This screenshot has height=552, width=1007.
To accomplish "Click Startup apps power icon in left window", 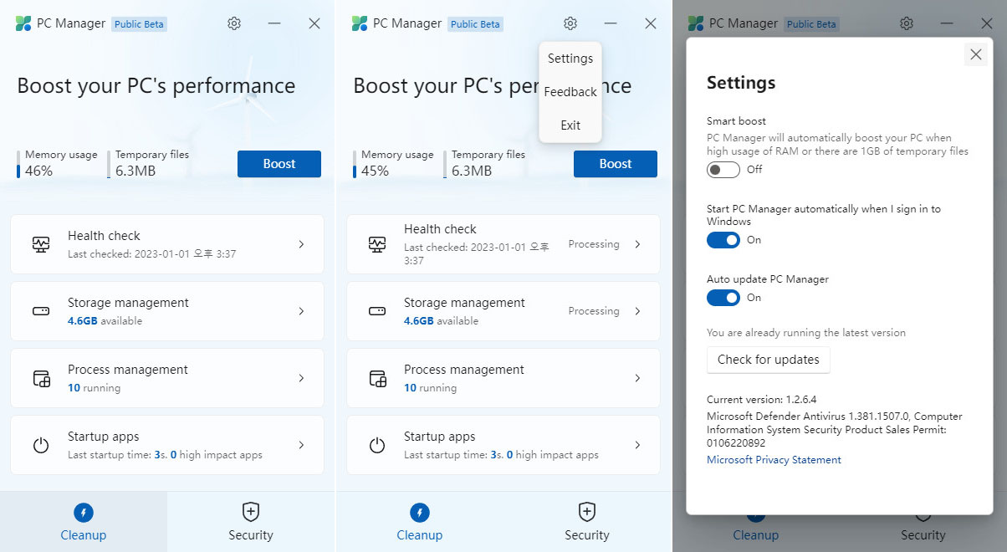I will pos(41,445).
